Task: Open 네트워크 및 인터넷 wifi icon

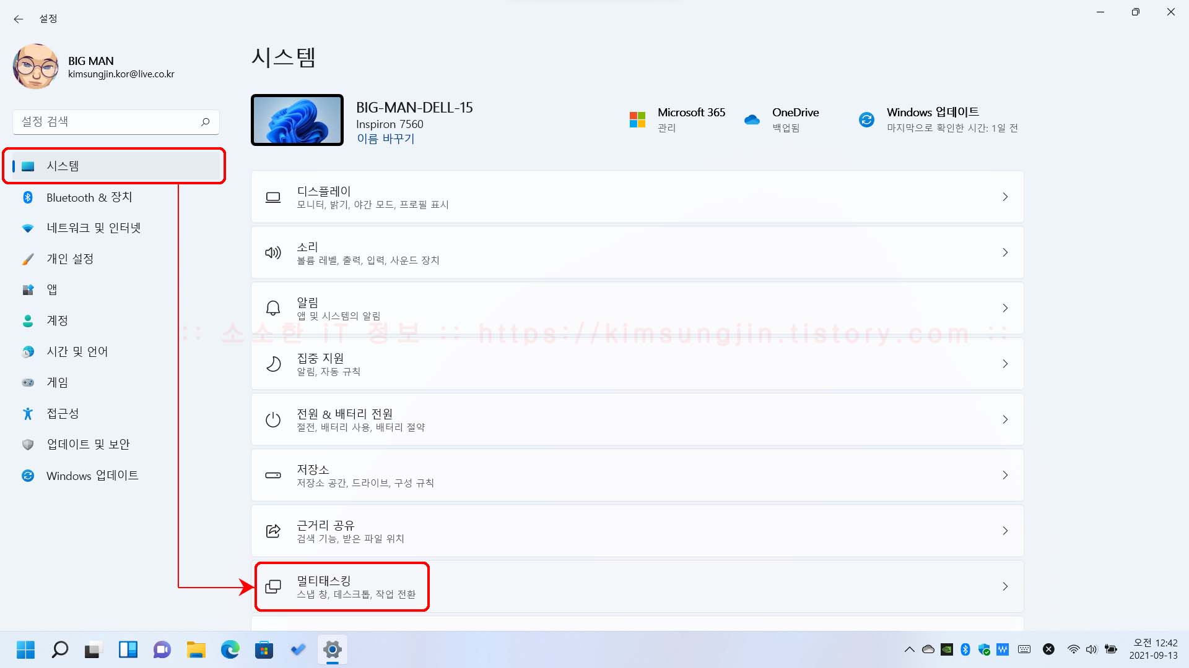Action: point(28,228)
